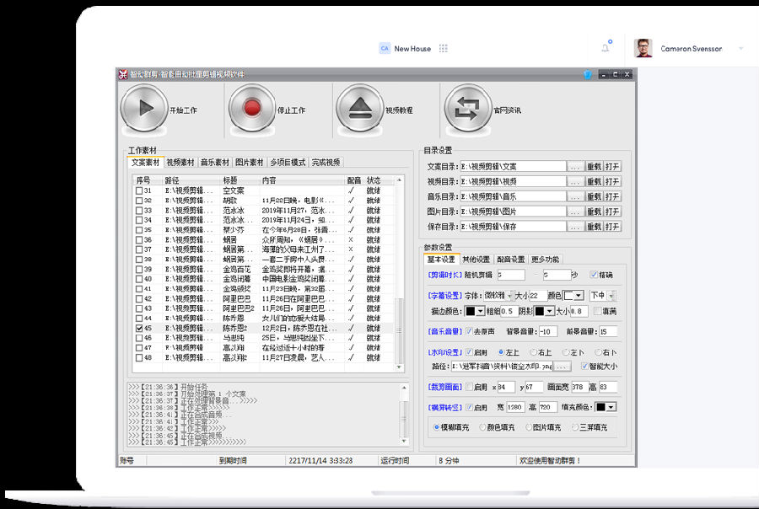Check the box for row 33 范冰冰
The height and width of the screenshot is (509, 759).
tap(139, 211)
